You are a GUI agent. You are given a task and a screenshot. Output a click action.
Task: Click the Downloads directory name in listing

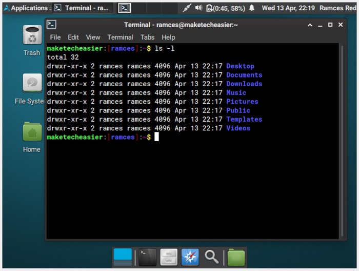[244, 84]
